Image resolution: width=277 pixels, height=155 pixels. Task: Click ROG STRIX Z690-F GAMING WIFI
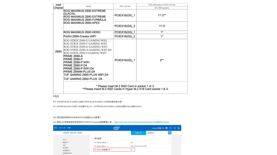tap(85, 44)
